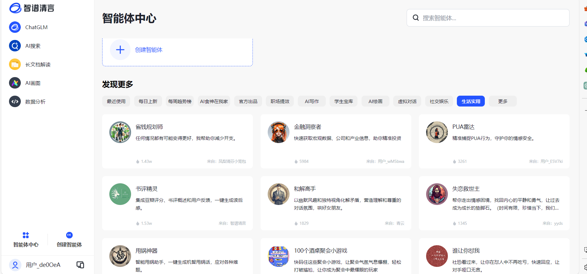Select the 社交娱乐 category tab

(439, 101)
